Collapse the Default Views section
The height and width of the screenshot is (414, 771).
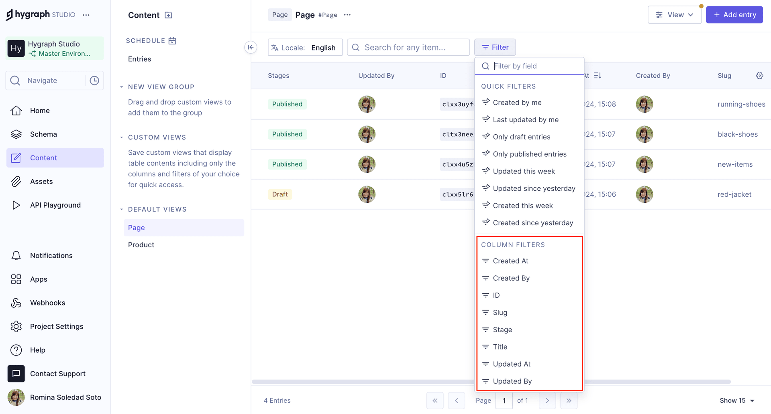tap(122, 210)
